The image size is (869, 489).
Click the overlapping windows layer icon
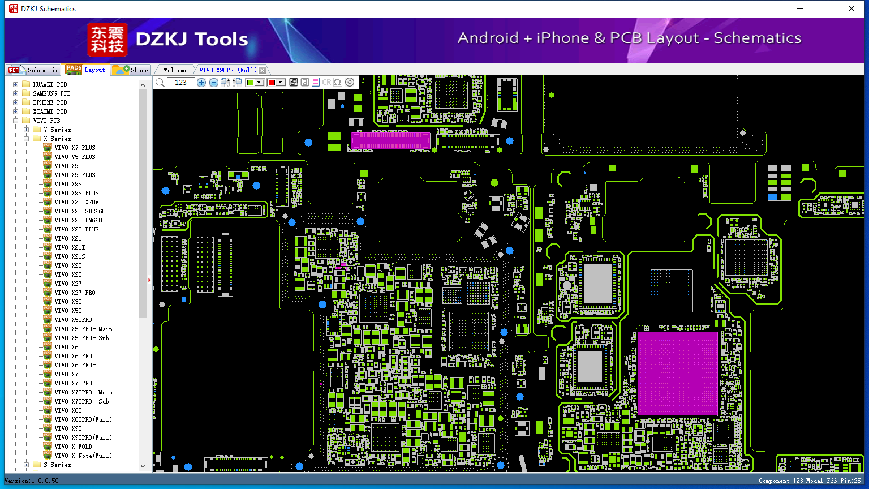294,83
